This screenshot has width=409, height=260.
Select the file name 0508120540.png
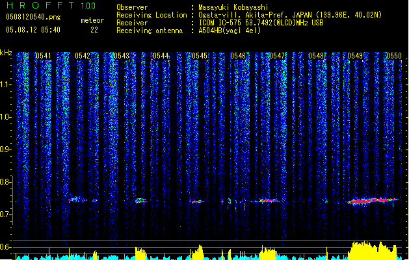(x=33, y=17)
